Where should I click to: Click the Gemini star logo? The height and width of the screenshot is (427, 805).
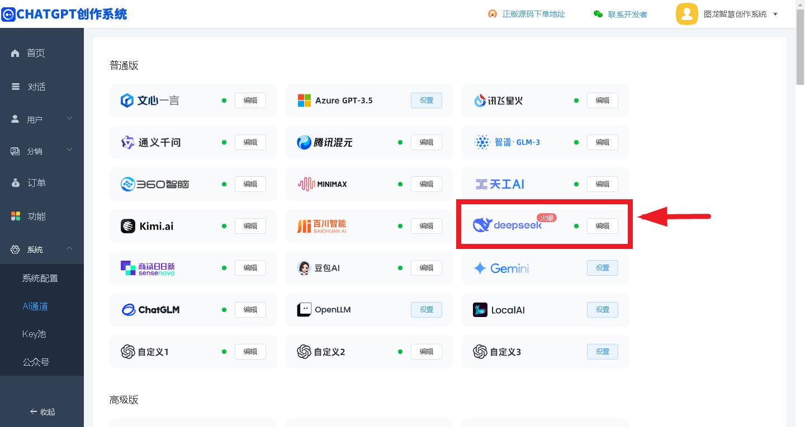pyautogui.click(x=480, y=268)
